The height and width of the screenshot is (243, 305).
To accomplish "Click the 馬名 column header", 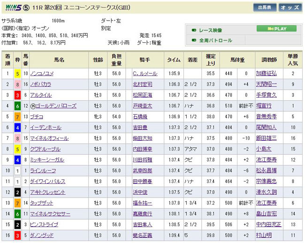I will [59, 60].
